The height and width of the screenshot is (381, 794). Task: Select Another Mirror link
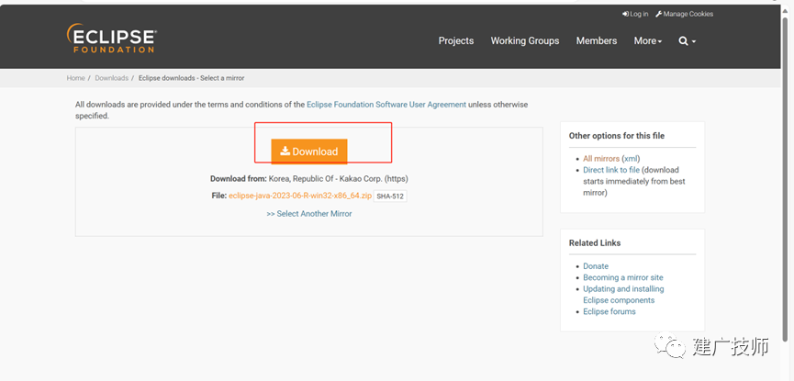(309, 214)
